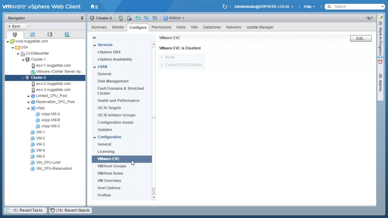The width and height of the screenshot is (388, 218).
Task: Switch to the Monitor tab
Action: [x=118, y=27]
